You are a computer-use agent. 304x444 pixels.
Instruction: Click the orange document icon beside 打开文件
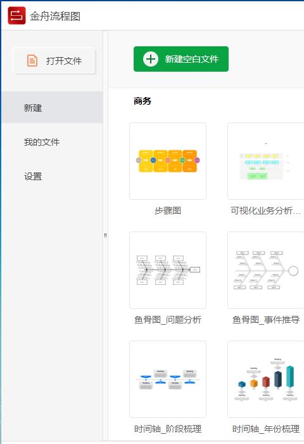(32, 61)
